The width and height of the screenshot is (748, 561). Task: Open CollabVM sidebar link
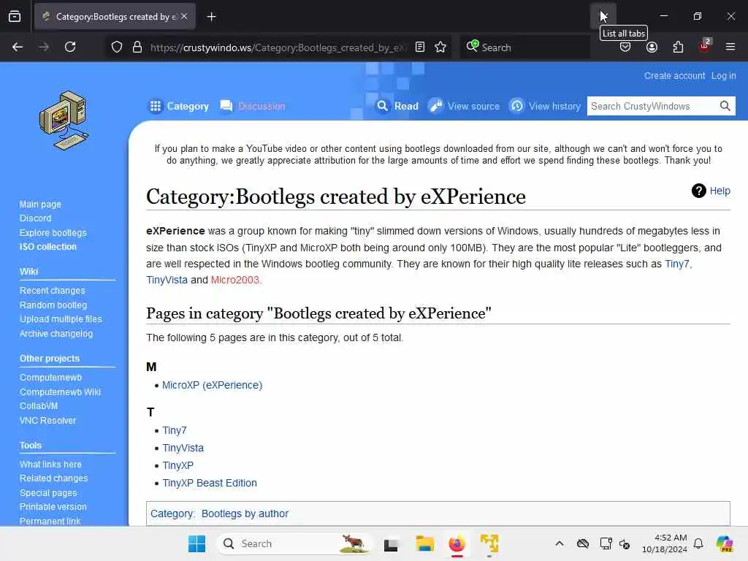[39, 406]
